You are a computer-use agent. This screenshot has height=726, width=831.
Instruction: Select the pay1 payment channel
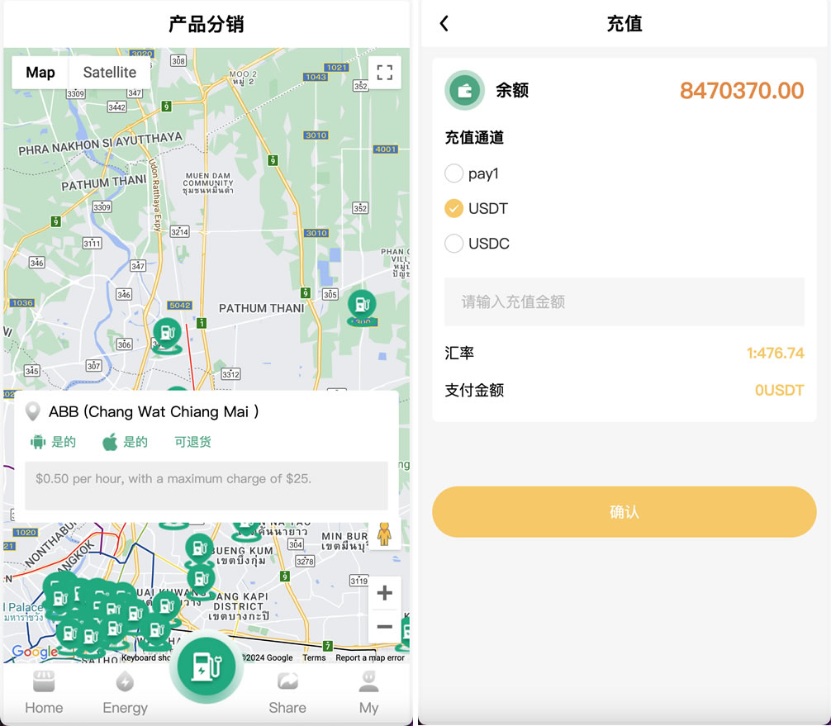click(x=453, y=173)
